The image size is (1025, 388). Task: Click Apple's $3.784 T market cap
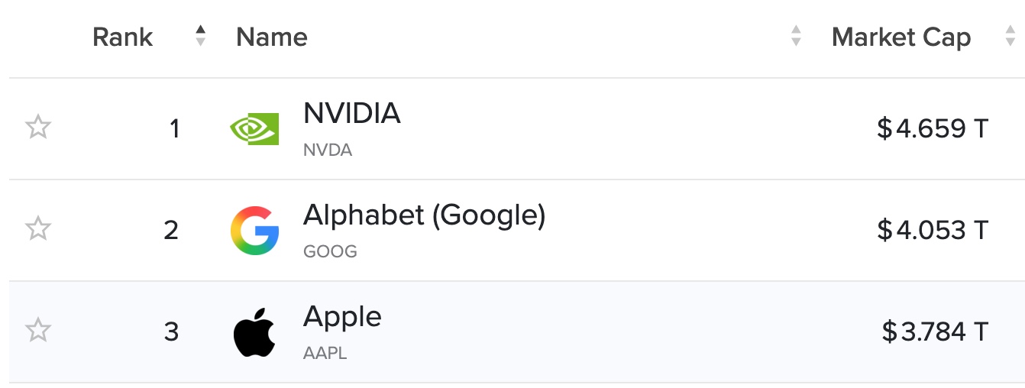(x=935, y=331)
